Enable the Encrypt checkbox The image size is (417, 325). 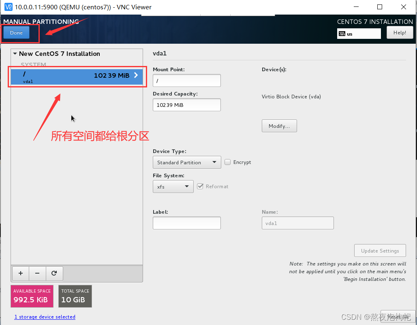pyautogui.click(x=228, y=162)
